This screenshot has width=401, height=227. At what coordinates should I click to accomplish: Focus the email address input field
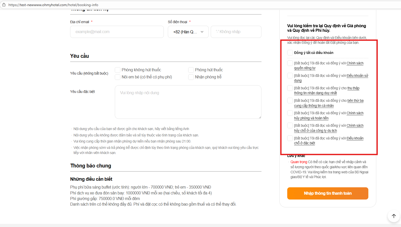pos(117,32)
